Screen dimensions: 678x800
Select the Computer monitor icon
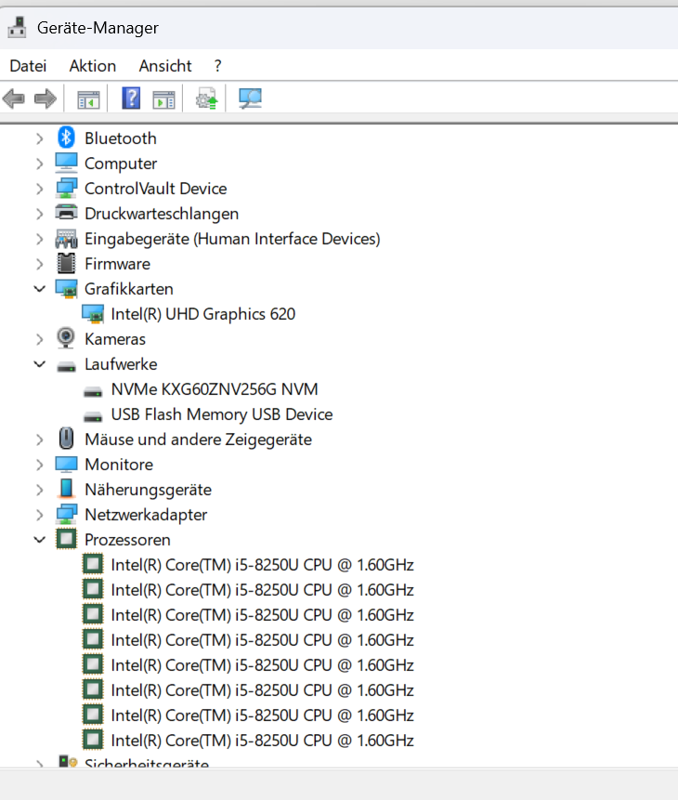coord(66,163)
